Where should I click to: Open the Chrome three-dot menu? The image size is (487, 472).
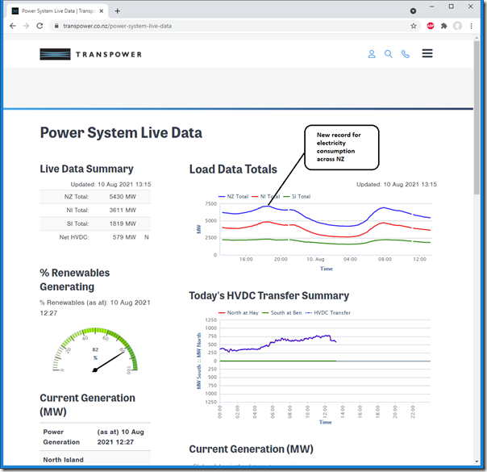[471, 26]
